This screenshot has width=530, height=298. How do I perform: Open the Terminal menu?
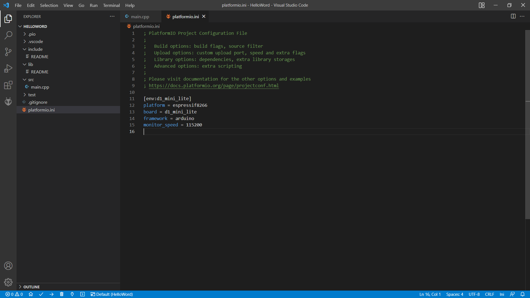click(112, 5)
